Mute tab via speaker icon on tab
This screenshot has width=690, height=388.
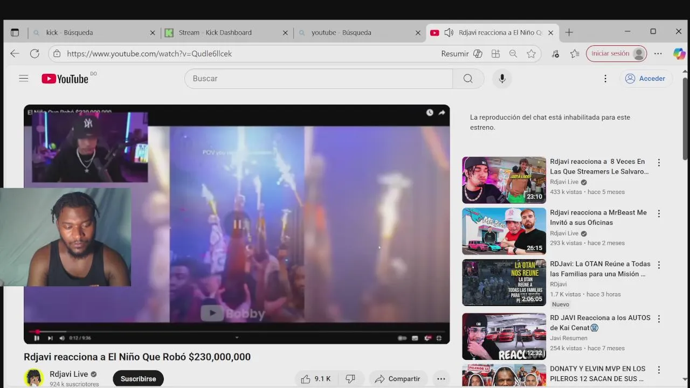coord(448,33)
